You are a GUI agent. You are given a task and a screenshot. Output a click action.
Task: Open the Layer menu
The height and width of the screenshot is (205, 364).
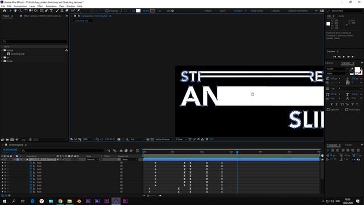click(32, 6)
